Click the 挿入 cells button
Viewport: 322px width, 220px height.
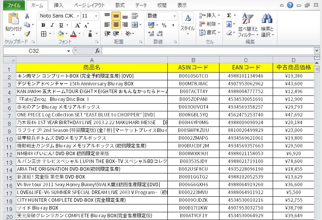coord(209,16)
